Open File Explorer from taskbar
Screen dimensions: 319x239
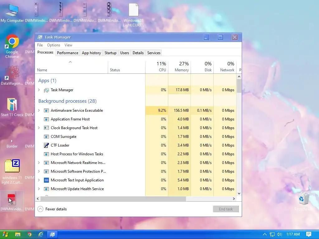point(18,234)
